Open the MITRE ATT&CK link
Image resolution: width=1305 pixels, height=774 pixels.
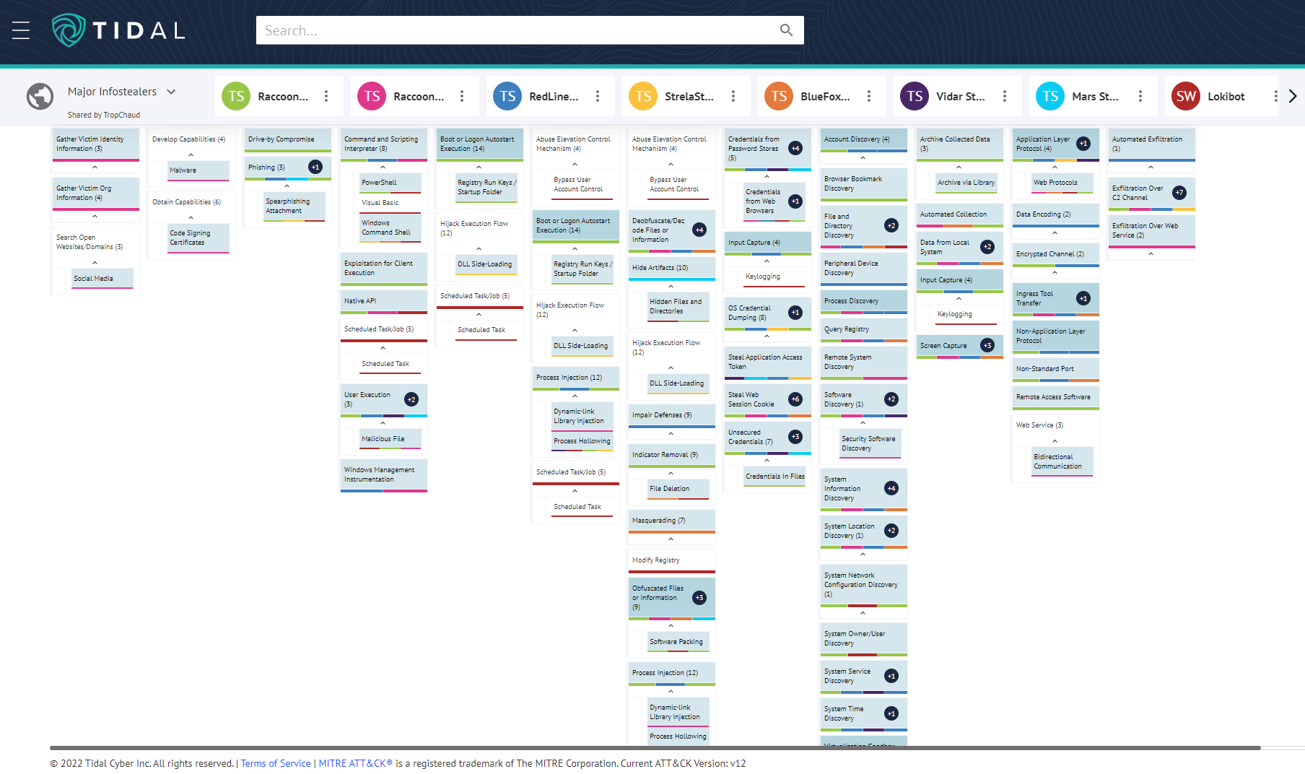[x=355, y=763]
